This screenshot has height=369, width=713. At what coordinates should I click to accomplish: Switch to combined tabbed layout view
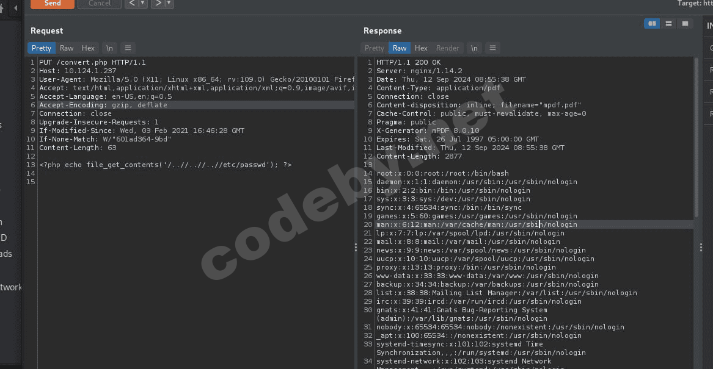(x=685, y=24)
